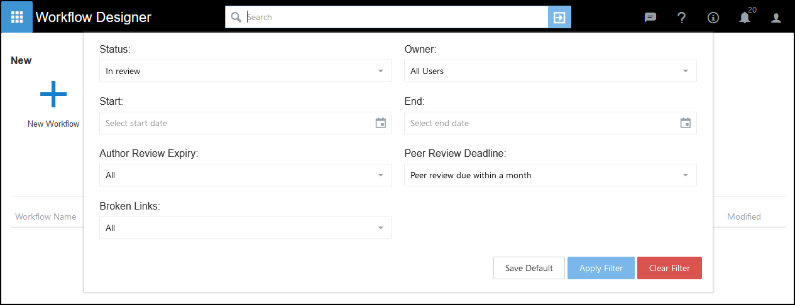This screenshot has width=795, height=305.
Task: Open the Peer Review Deadline dropdown
Action: coord(550,175)
